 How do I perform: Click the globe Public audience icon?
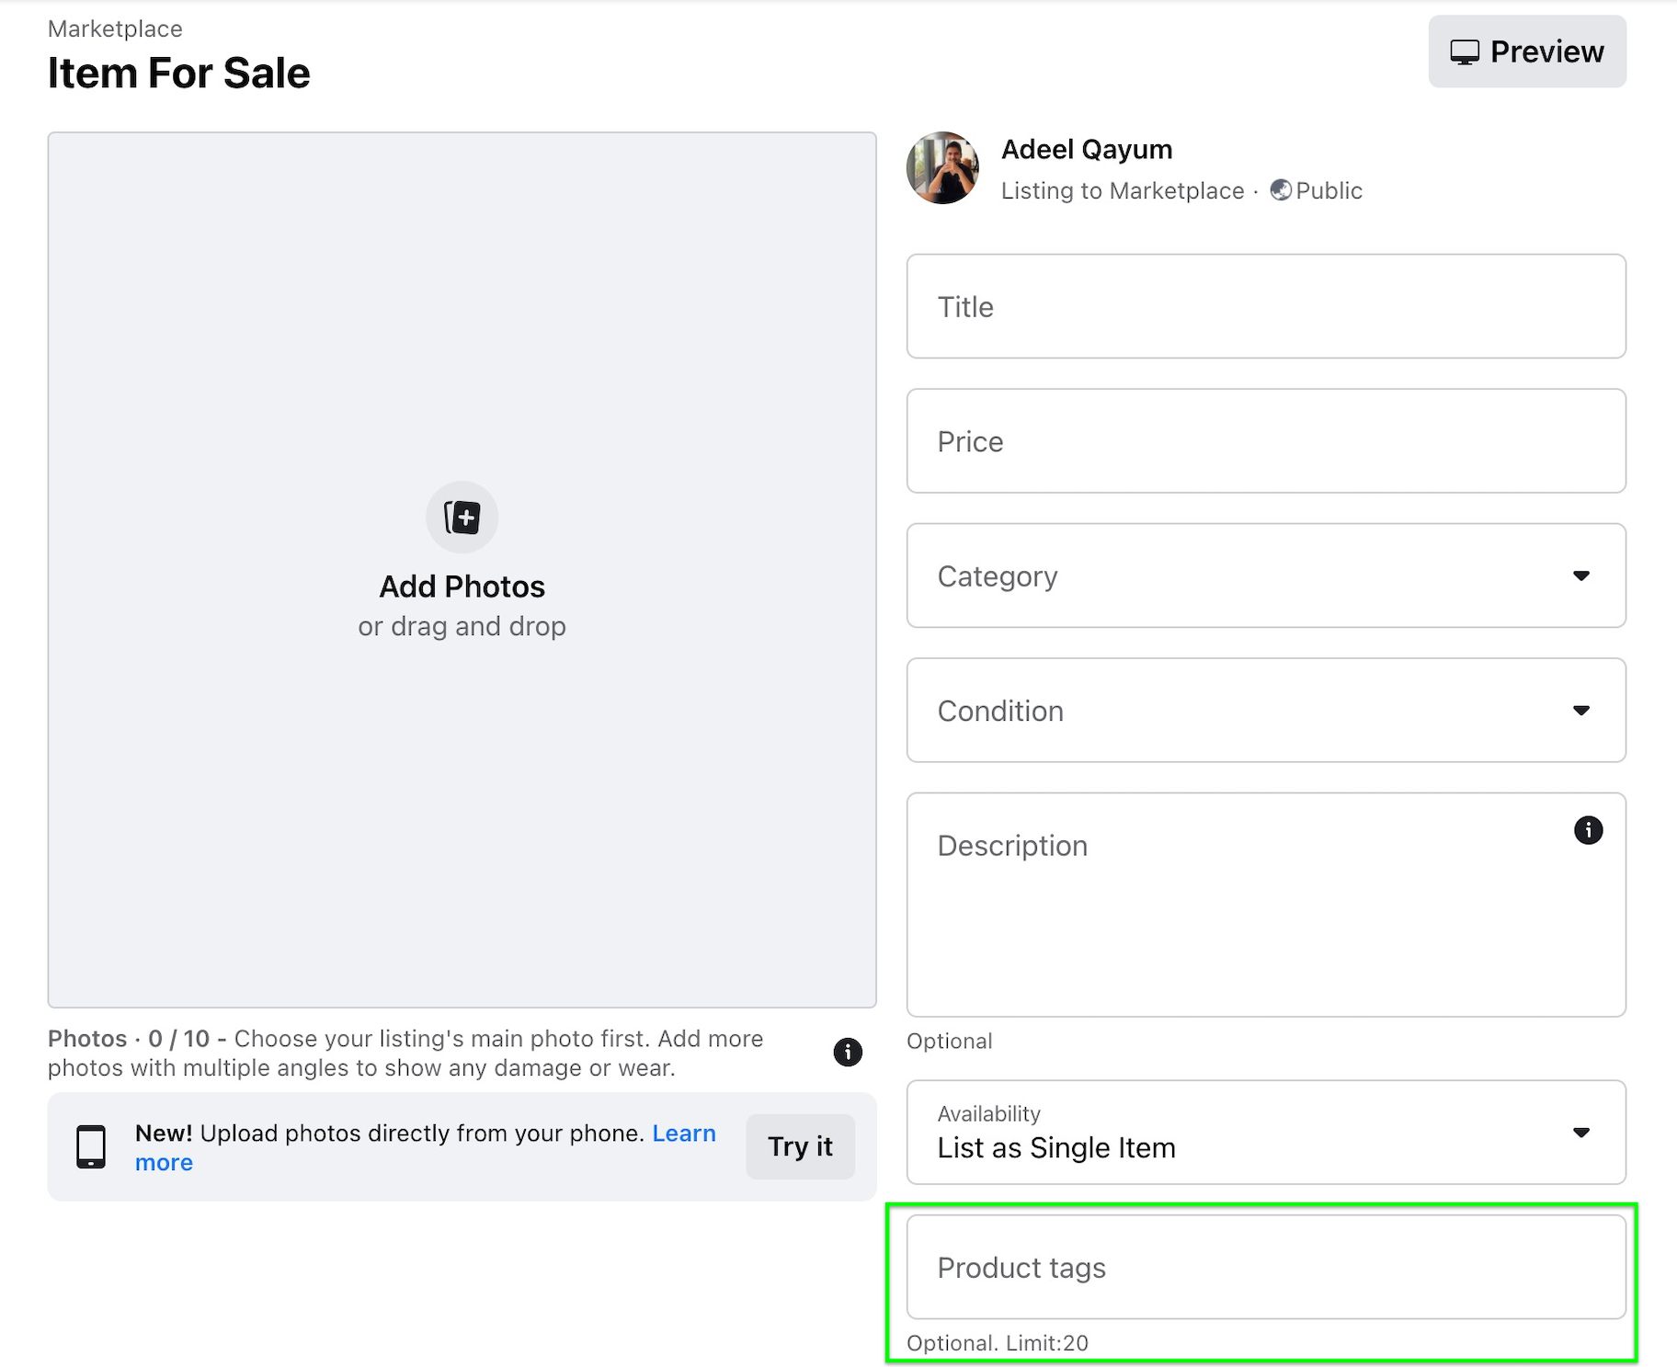point(1281,190)
